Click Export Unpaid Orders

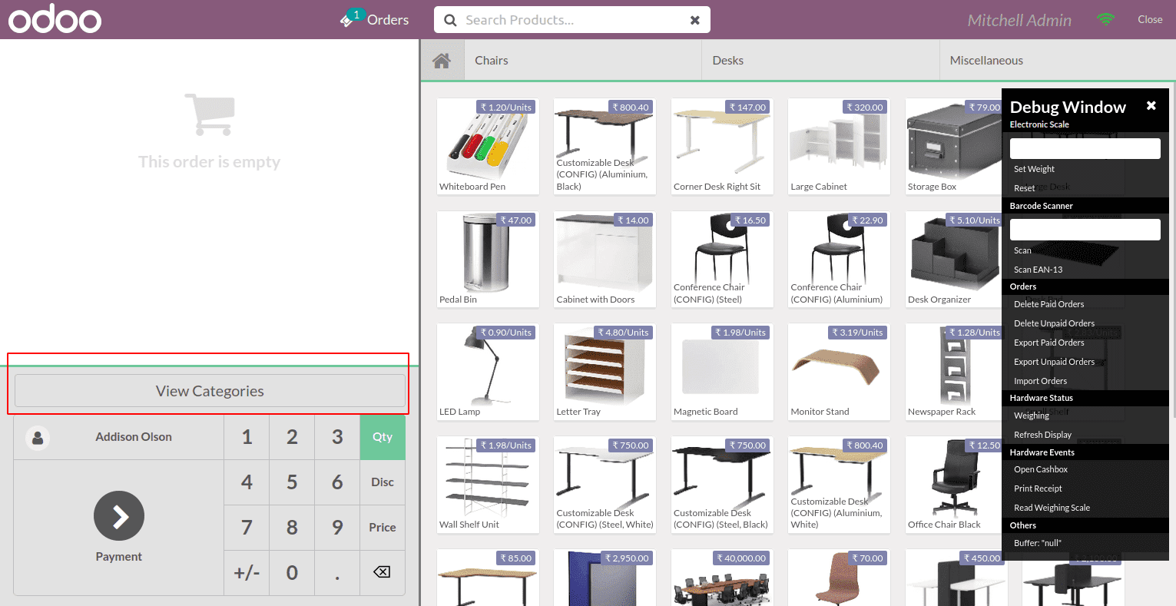pyautogui.click(x=1054, y=362)
